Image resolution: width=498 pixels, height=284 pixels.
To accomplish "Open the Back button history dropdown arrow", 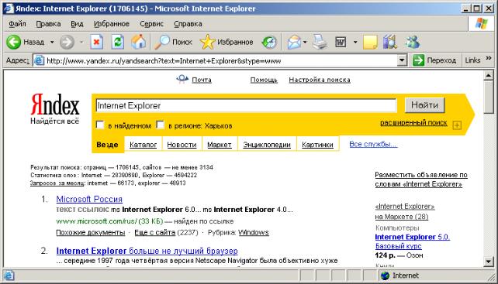I will coord(52,42).
